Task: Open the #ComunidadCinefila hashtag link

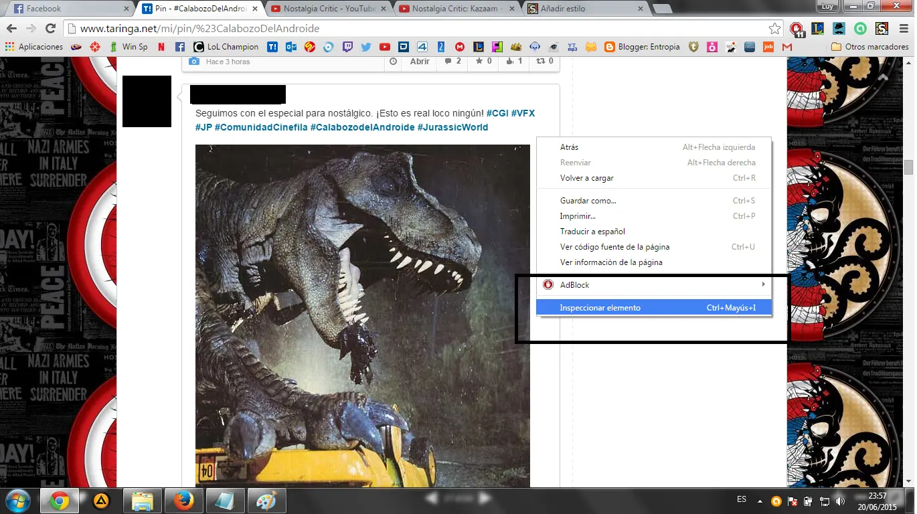Action: point(261,127)
